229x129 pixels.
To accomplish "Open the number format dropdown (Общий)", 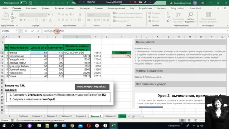I will (x=108, y=15).
